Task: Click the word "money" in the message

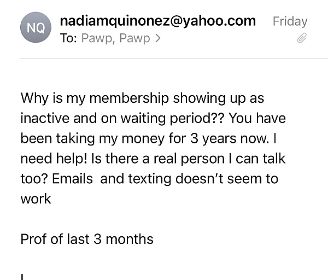Action: coord(143,139)
